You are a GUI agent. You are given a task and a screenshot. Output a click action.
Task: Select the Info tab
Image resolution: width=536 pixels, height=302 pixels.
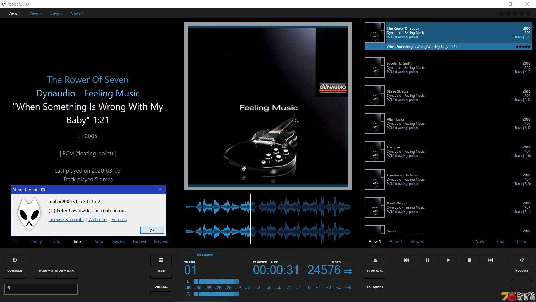(77, 241)
